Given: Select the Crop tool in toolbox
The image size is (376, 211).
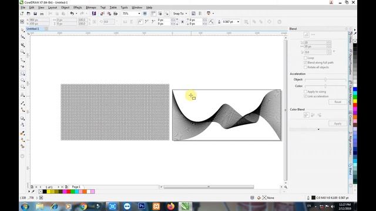Looking at the screenshot, I should 22,45.
